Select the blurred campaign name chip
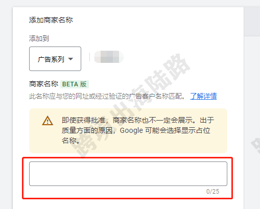Screen dimensions: 260x209 coord(109,57)
